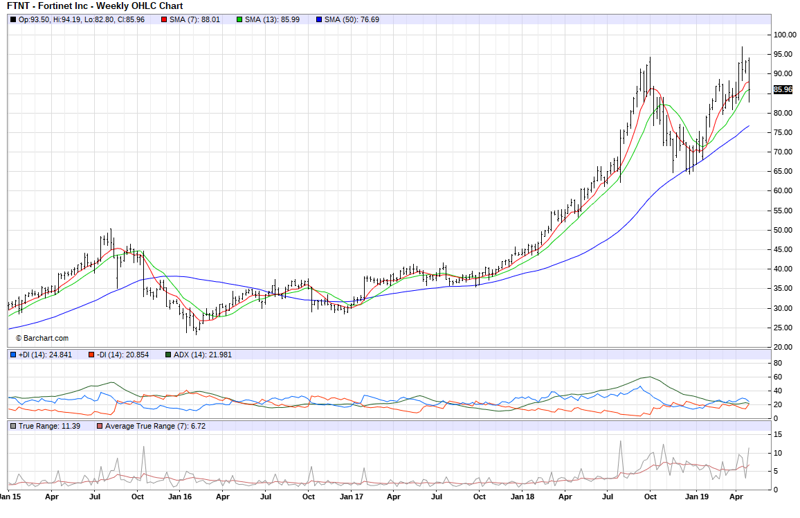This screenshot has height=518, width=800.
Task: Click the 70.00 price axis label
Action: [783, 152]
